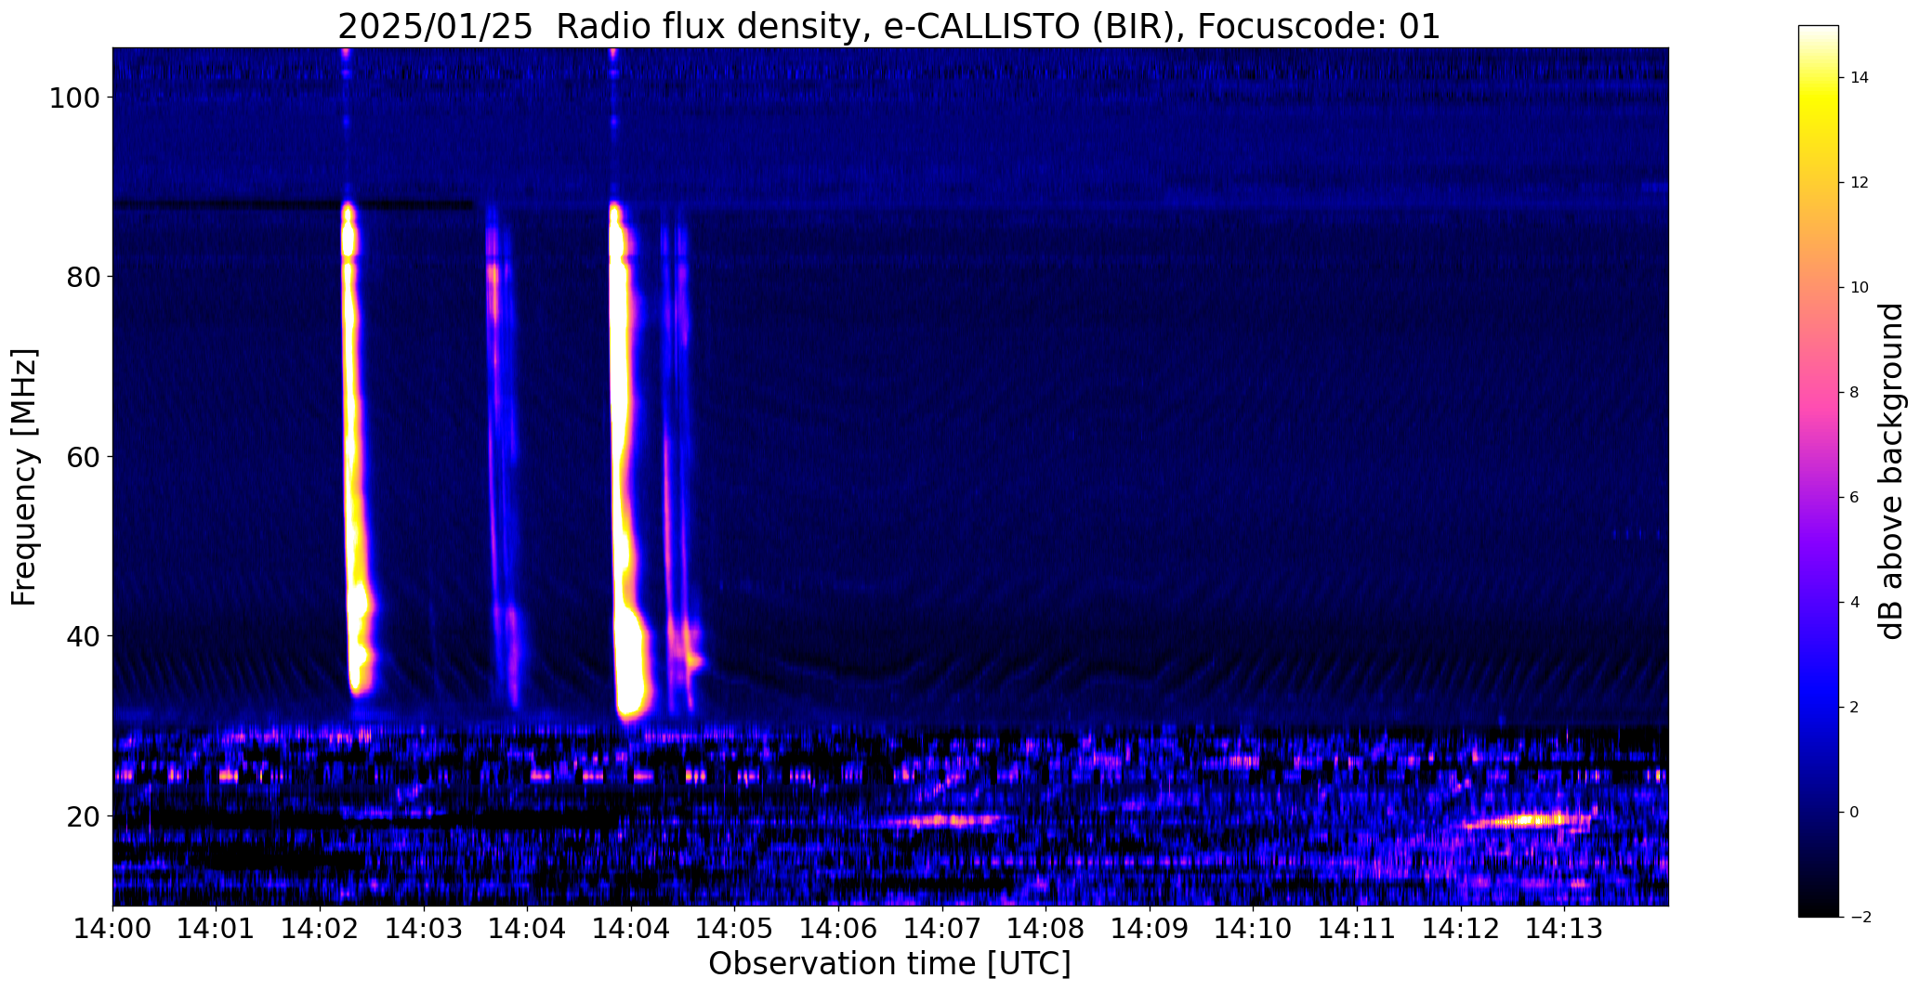This screenshot has width=1920, height=991.
Task: Click the x-axis tick label 14:11
Action: point(1357,929)
